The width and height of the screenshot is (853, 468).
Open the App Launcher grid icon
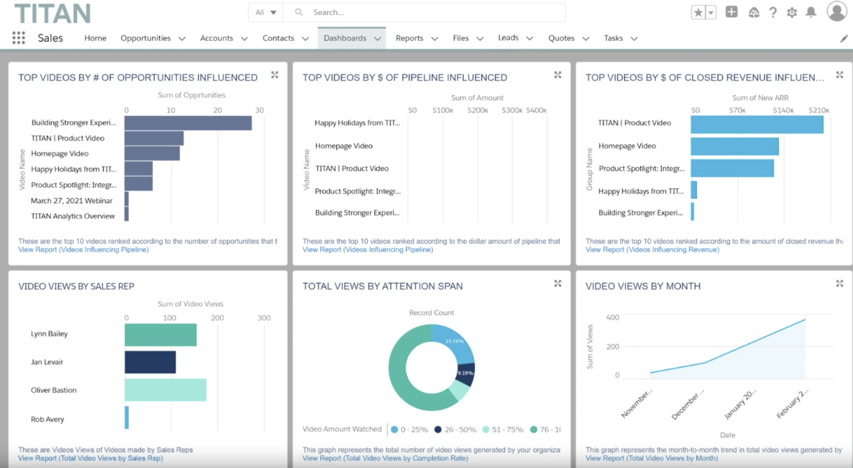tap(19, 38)
